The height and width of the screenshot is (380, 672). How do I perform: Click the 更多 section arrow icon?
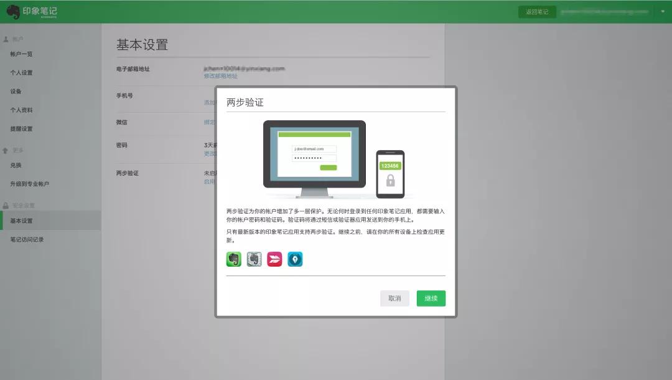[6, 151]
